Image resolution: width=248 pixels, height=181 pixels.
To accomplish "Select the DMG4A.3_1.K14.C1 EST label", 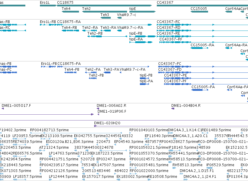I will (185, 130).
